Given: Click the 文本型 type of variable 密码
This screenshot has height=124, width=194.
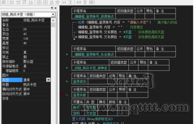Looking at the screenshot, I should point(91,113).
